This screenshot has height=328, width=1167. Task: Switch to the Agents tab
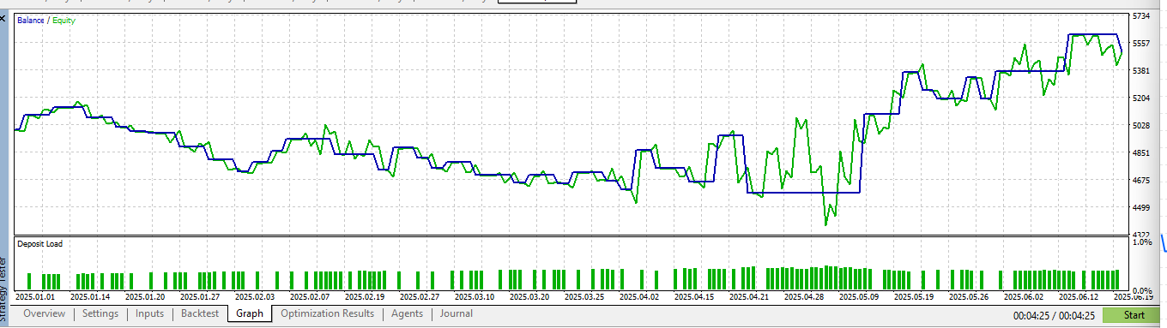click(407, 313)
